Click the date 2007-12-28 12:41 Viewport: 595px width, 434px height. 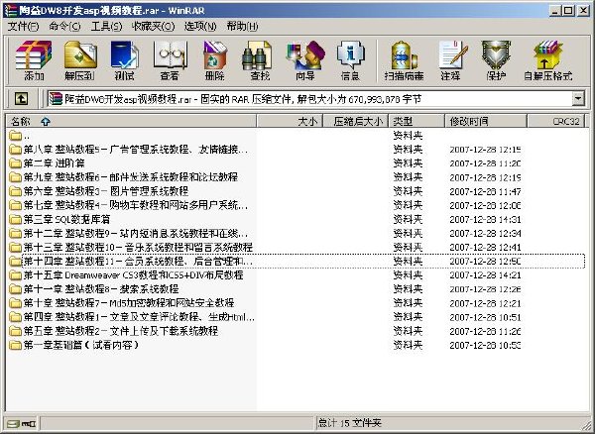point(485,248)
